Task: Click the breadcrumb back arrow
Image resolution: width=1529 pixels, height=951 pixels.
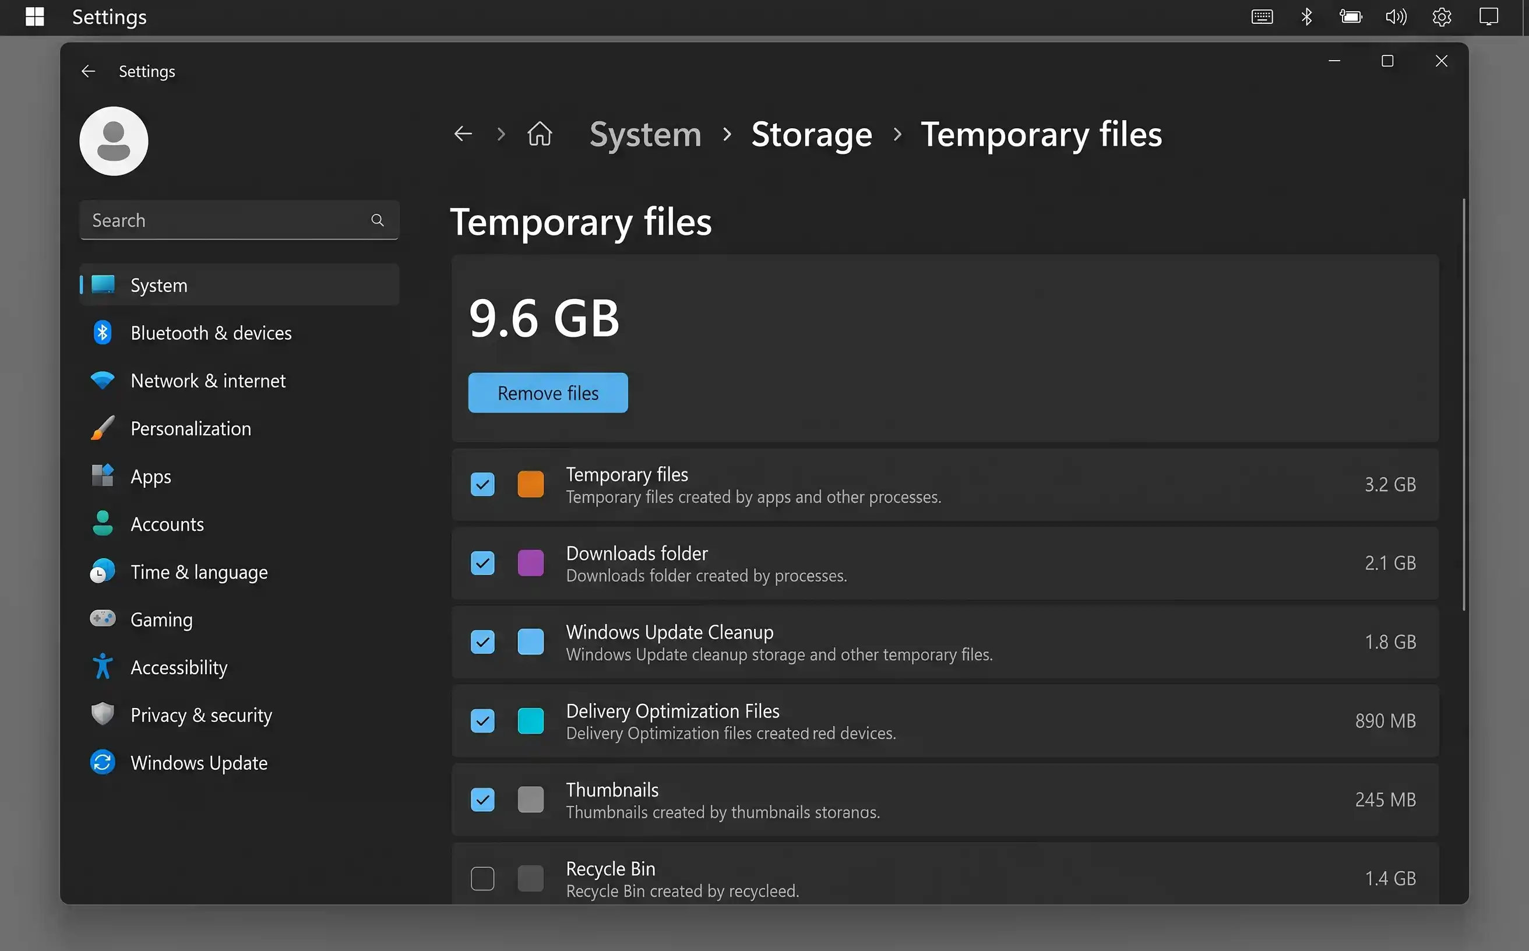Action: [x=463, y=134]
